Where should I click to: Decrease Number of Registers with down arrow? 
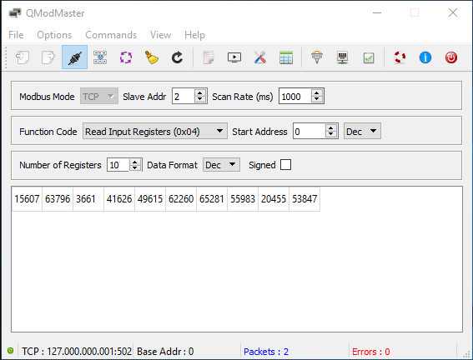(x=135, y=168)
